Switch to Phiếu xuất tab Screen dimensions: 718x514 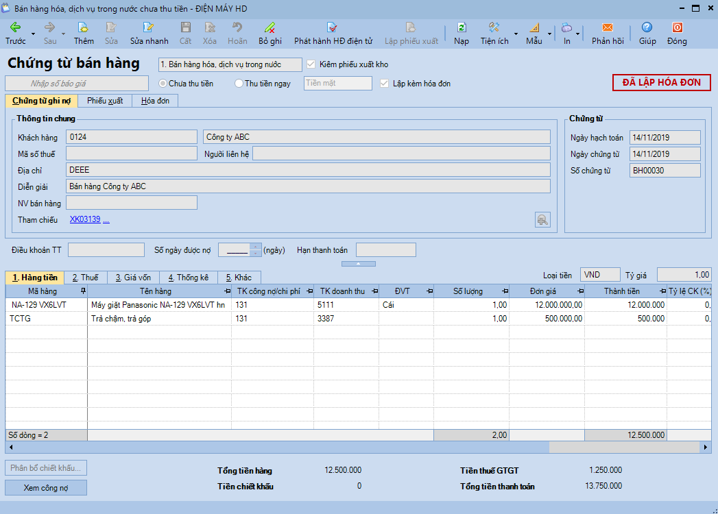[x=105, y=101]
